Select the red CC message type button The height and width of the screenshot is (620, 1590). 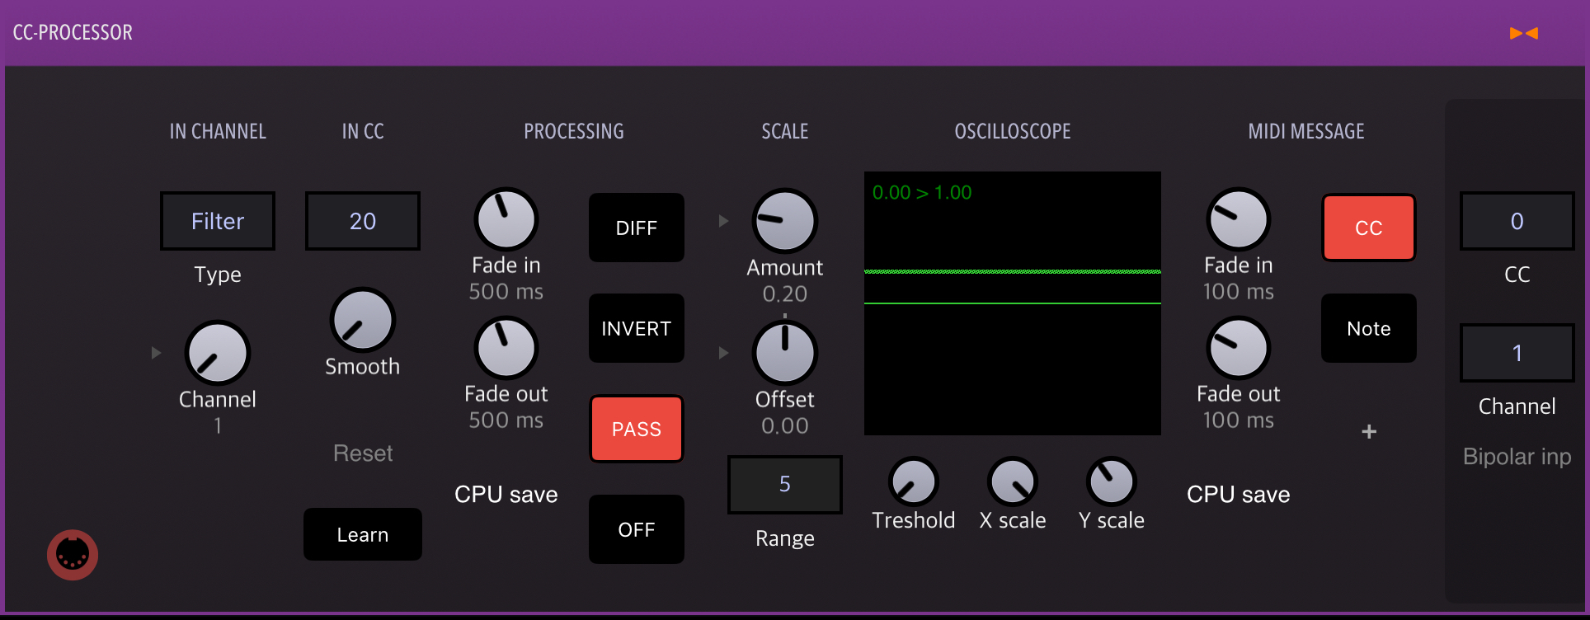(1369, 228)
